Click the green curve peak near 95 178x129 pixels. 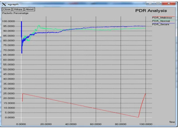click(39, 26)
